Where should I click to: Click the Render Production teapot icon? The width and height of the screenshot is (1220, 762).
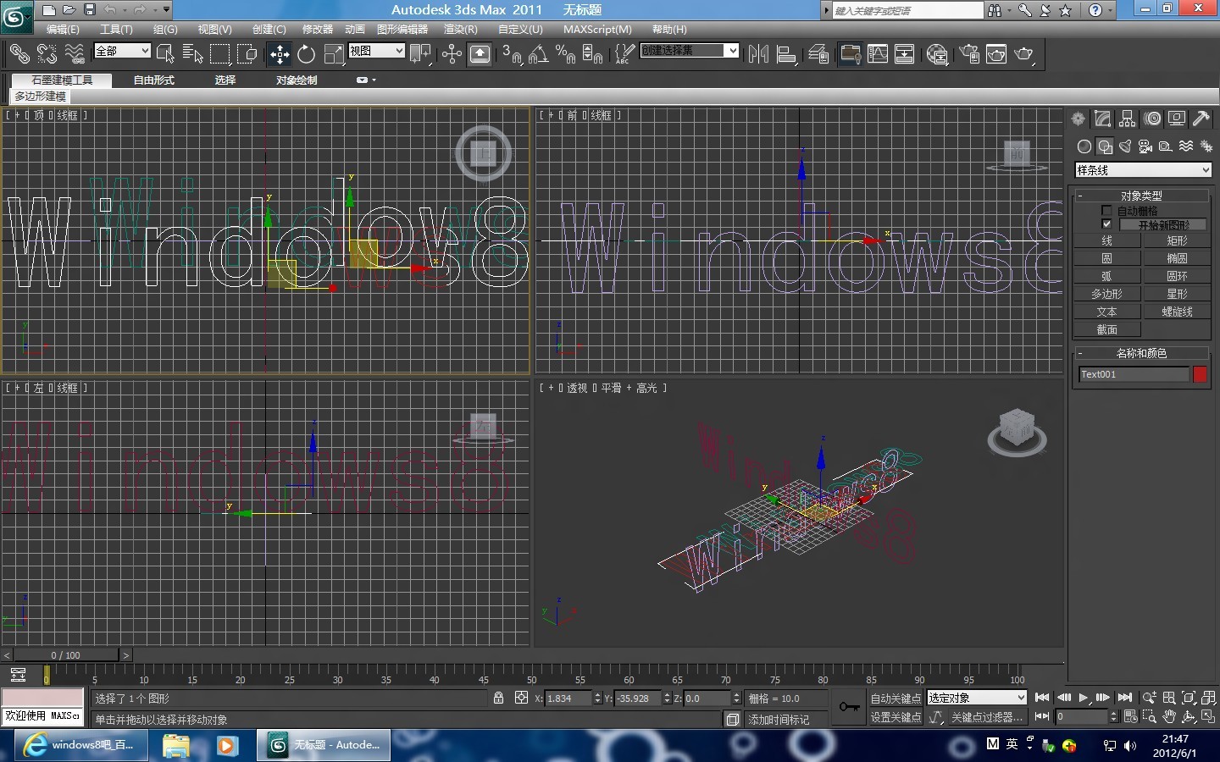point(1024,54)
